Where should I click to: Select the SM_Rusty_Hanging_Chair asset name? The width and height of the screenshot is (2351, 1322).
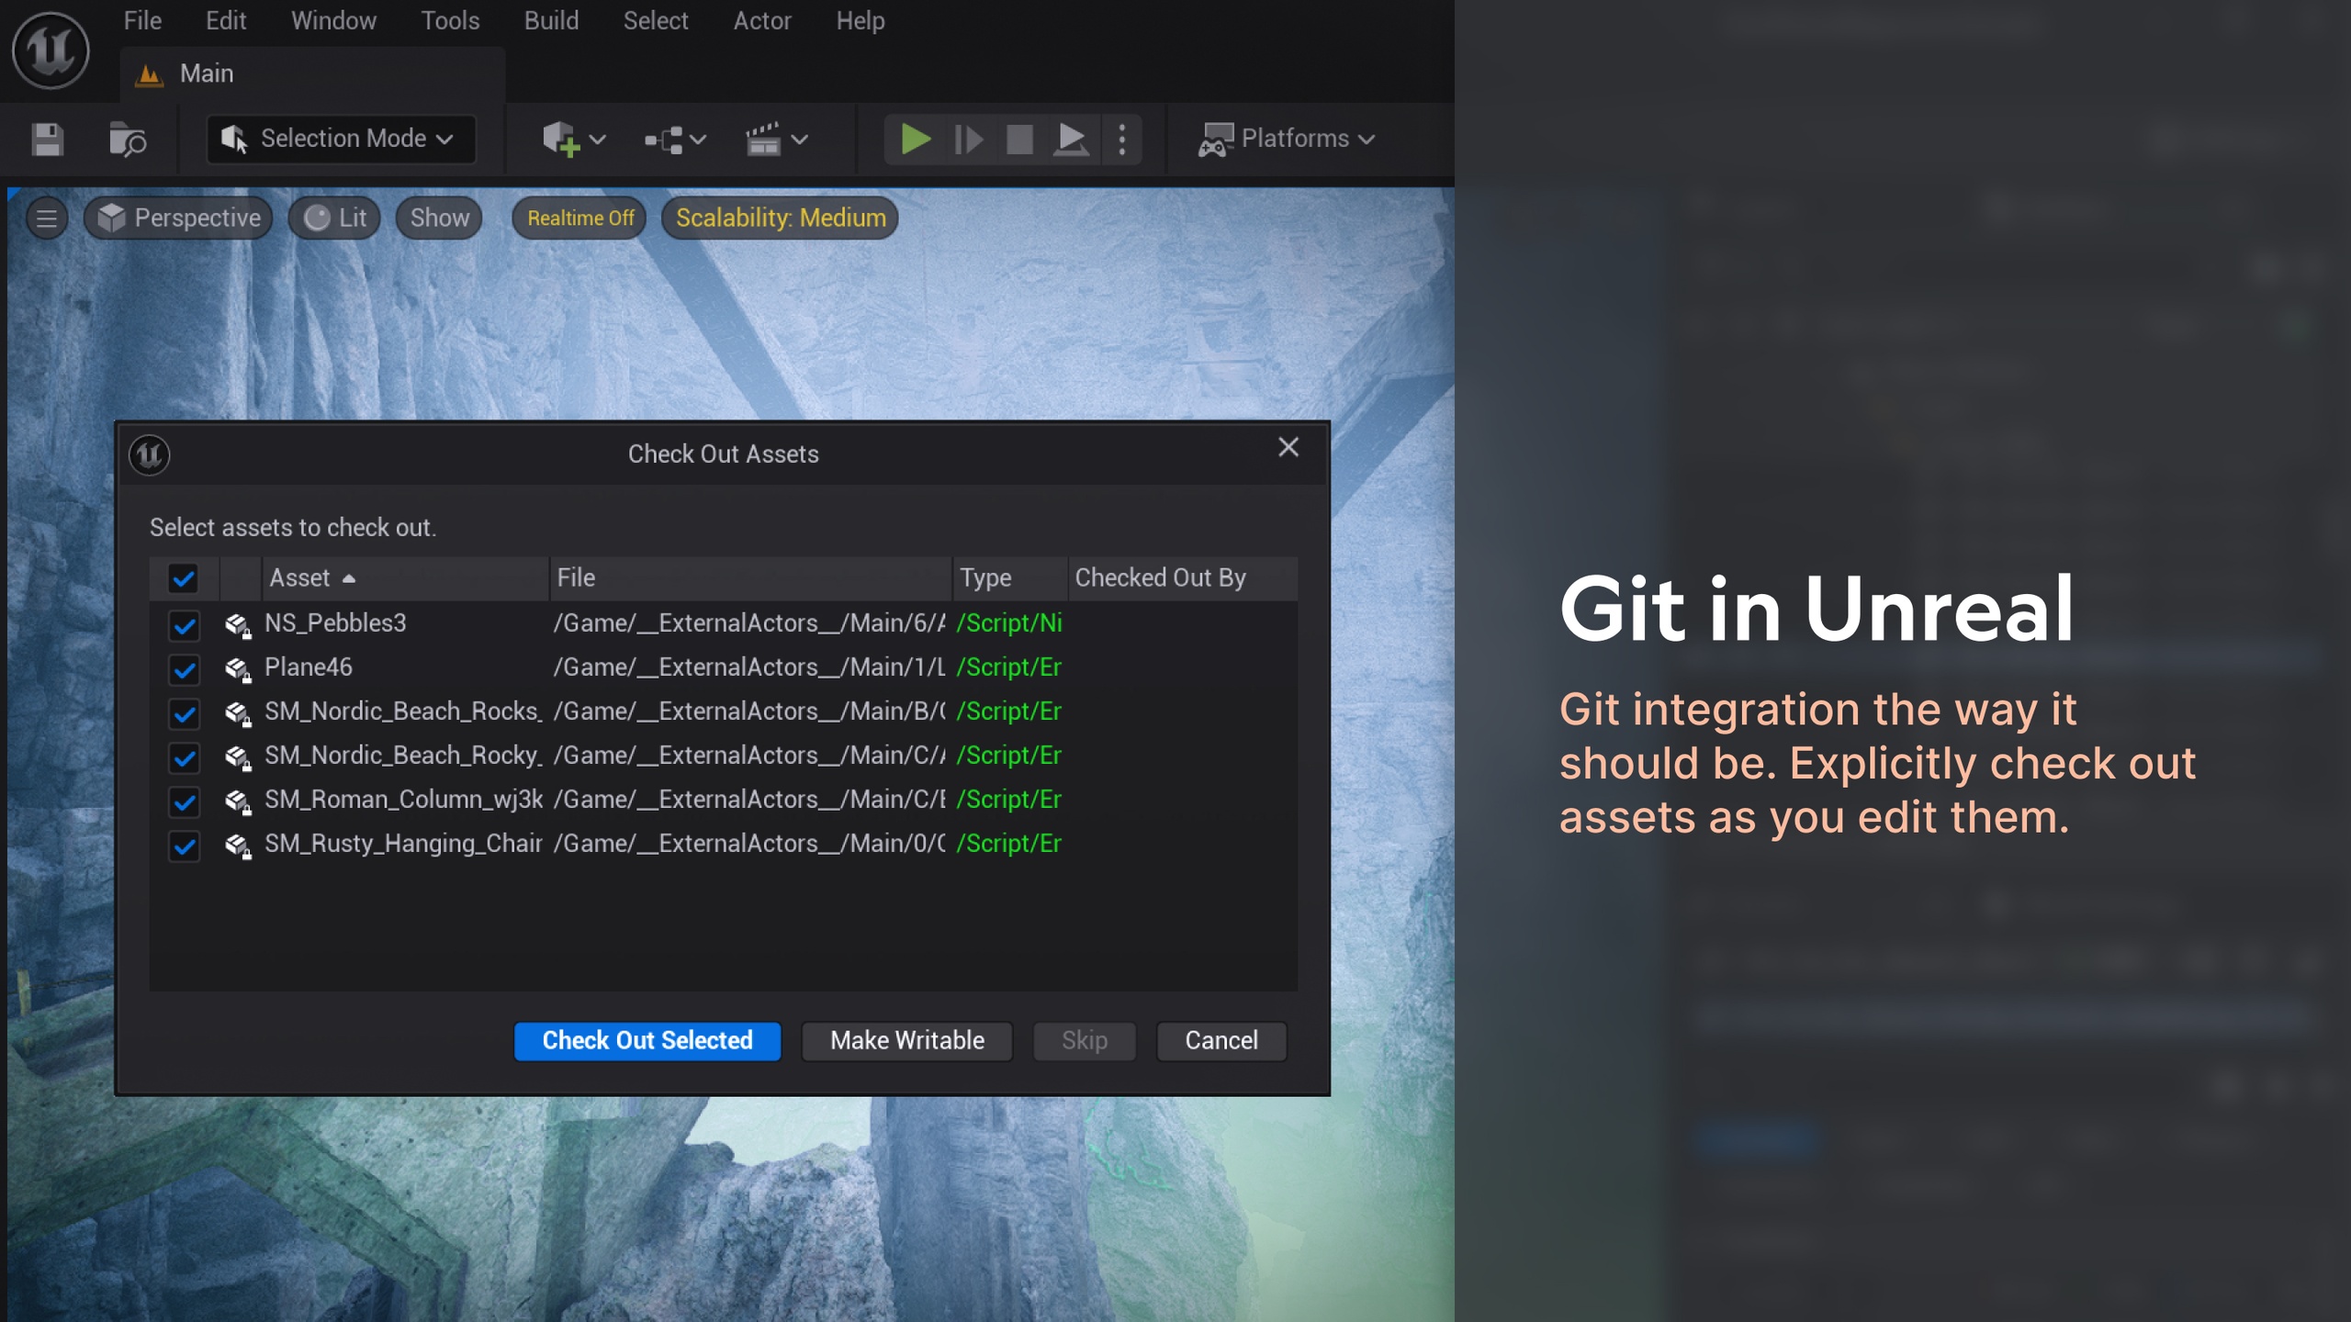403,844
